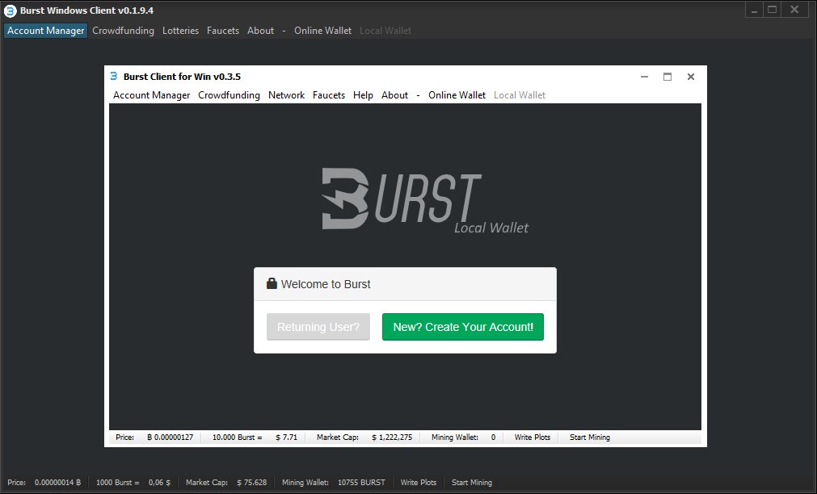817x494 pixels.
Task: Click Write Plots in the outer window status bar
Action: [x=419, y=483]
